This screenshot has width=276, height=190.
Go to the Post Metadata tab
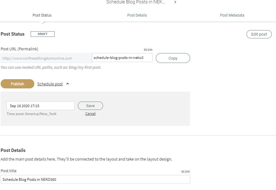(x=232, y=15)
